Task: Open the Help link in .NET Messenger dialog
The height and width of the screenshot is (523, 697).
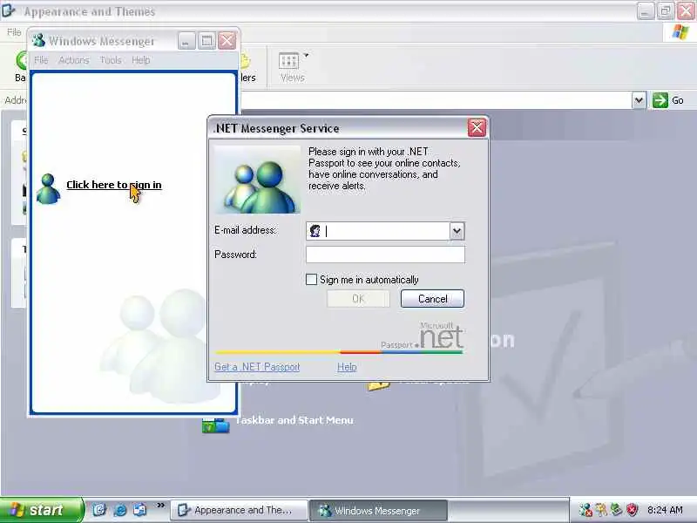Action: click(x=347, y=367)
